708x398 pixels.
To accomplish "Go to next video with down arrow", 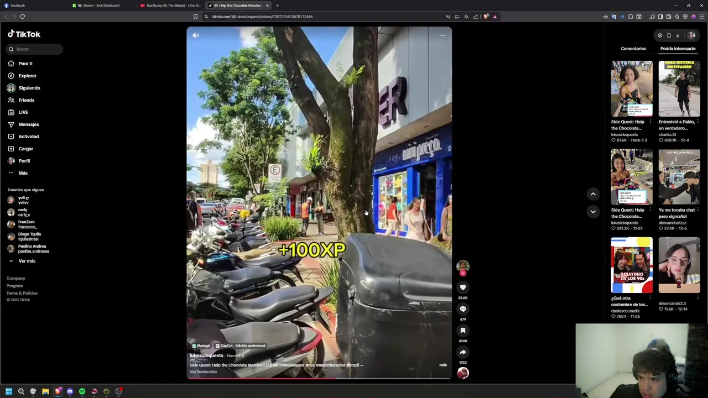I will [x=593, y=212].
